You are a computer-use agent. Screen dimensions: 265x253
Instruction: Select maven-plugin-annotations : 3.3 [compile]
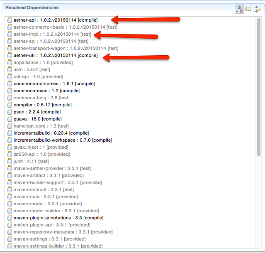coord(58,218)
